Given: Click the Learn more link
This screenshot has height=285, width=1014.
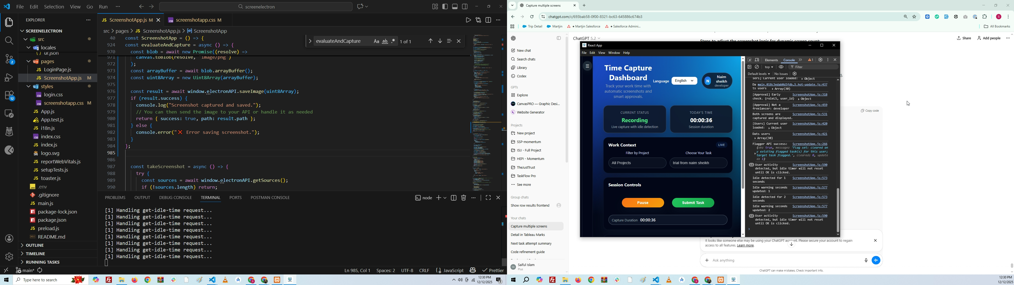Looking at the screenshot, I should [x=745, y=246].
